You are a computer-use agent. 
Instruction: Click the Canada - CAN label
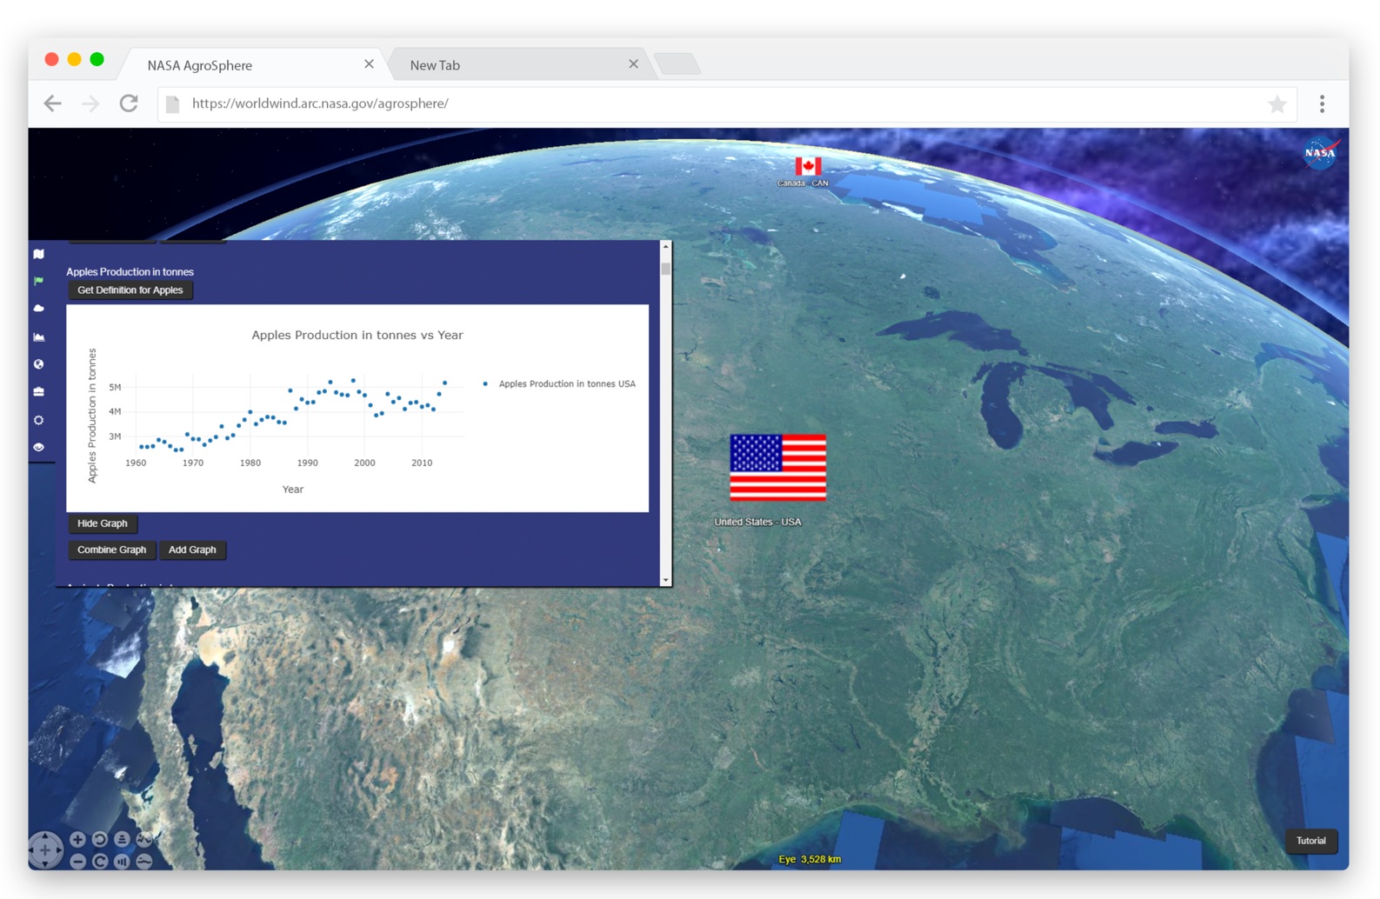pyautogui.click(x=803, y=183)
